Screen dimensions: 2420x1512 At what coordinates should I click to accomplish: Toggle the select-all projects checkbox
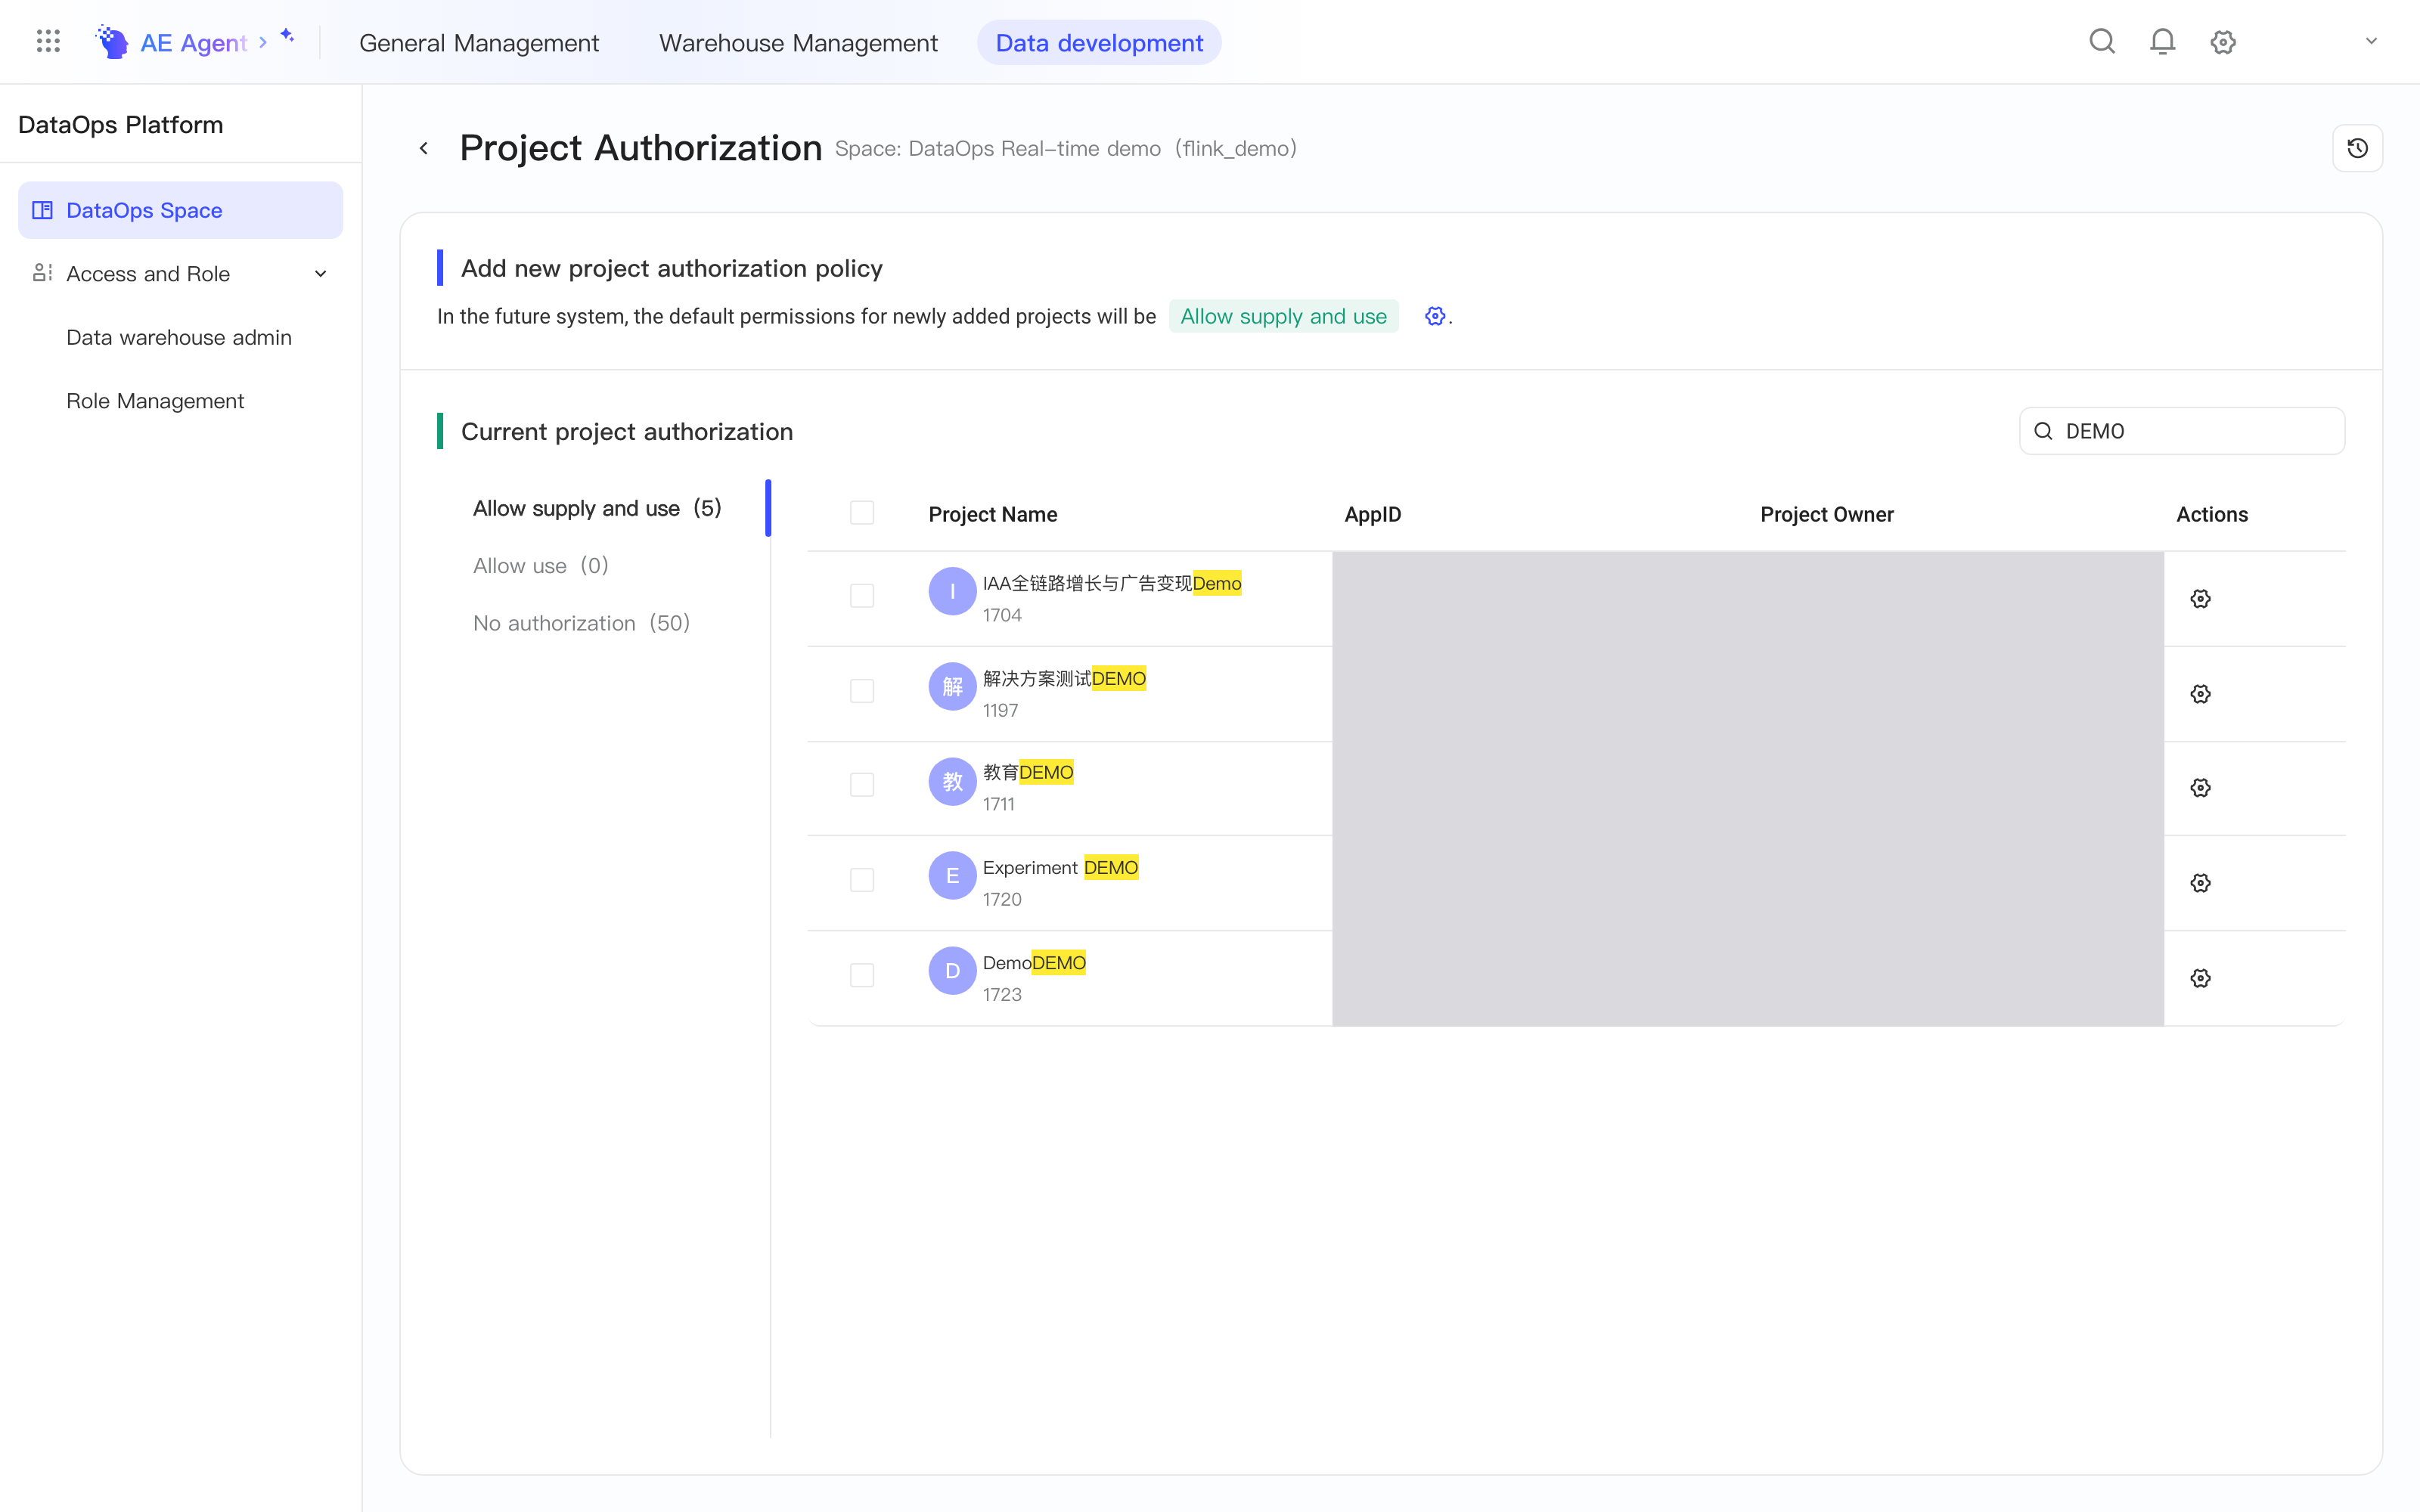coord(862,513)
